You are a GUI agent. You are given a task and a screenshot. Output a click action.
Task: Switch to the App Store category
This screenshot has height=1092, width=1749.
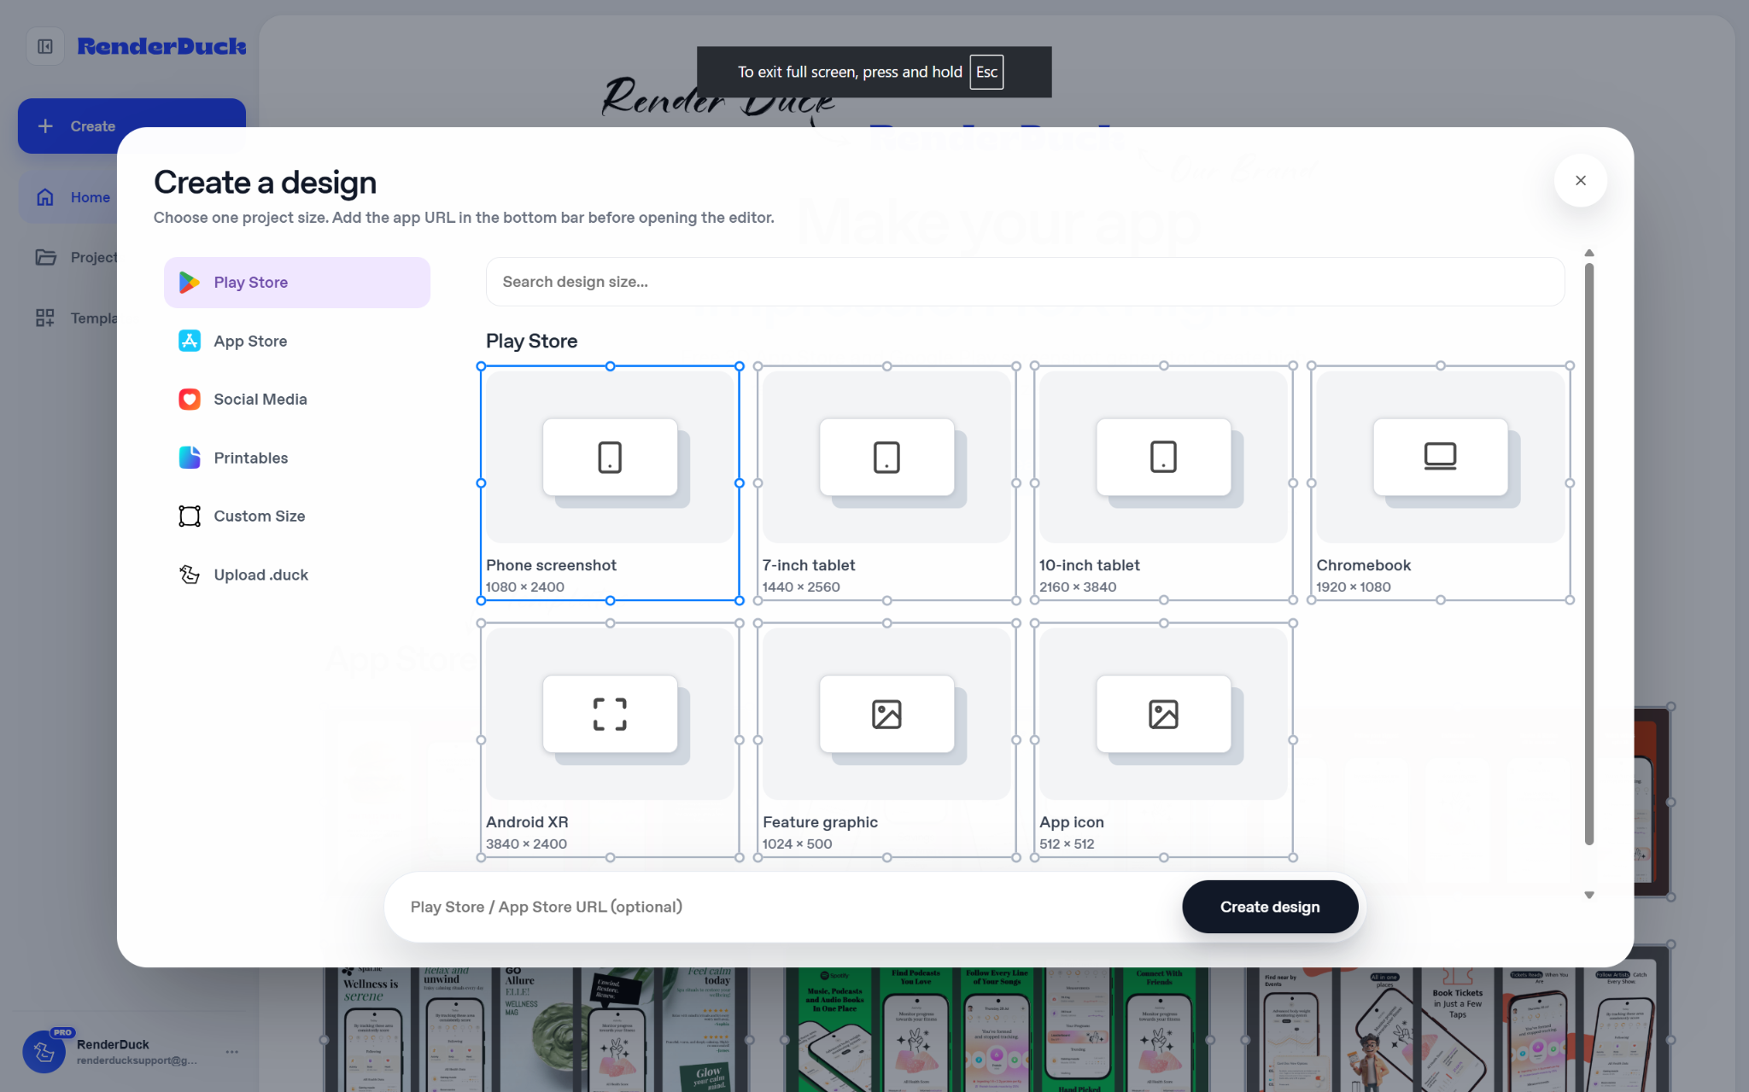click(x=296, y=341)
